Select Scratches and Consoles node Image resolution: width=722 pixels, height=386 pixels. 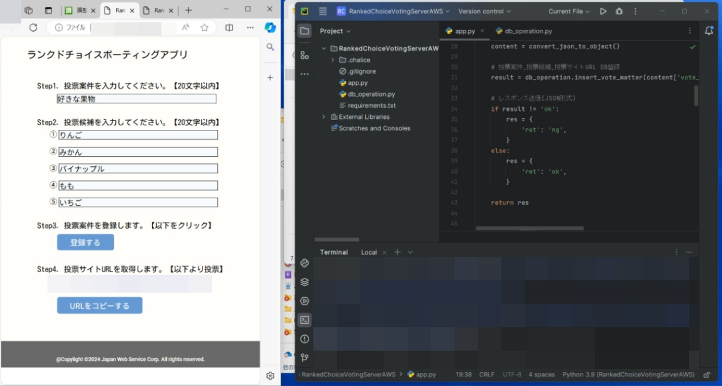tap(370, 128)
